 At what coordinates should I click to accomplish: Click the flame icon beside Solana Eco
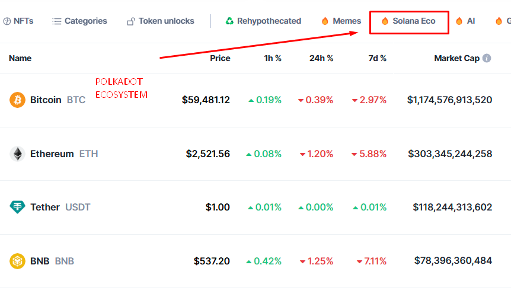tap(385, 21)
